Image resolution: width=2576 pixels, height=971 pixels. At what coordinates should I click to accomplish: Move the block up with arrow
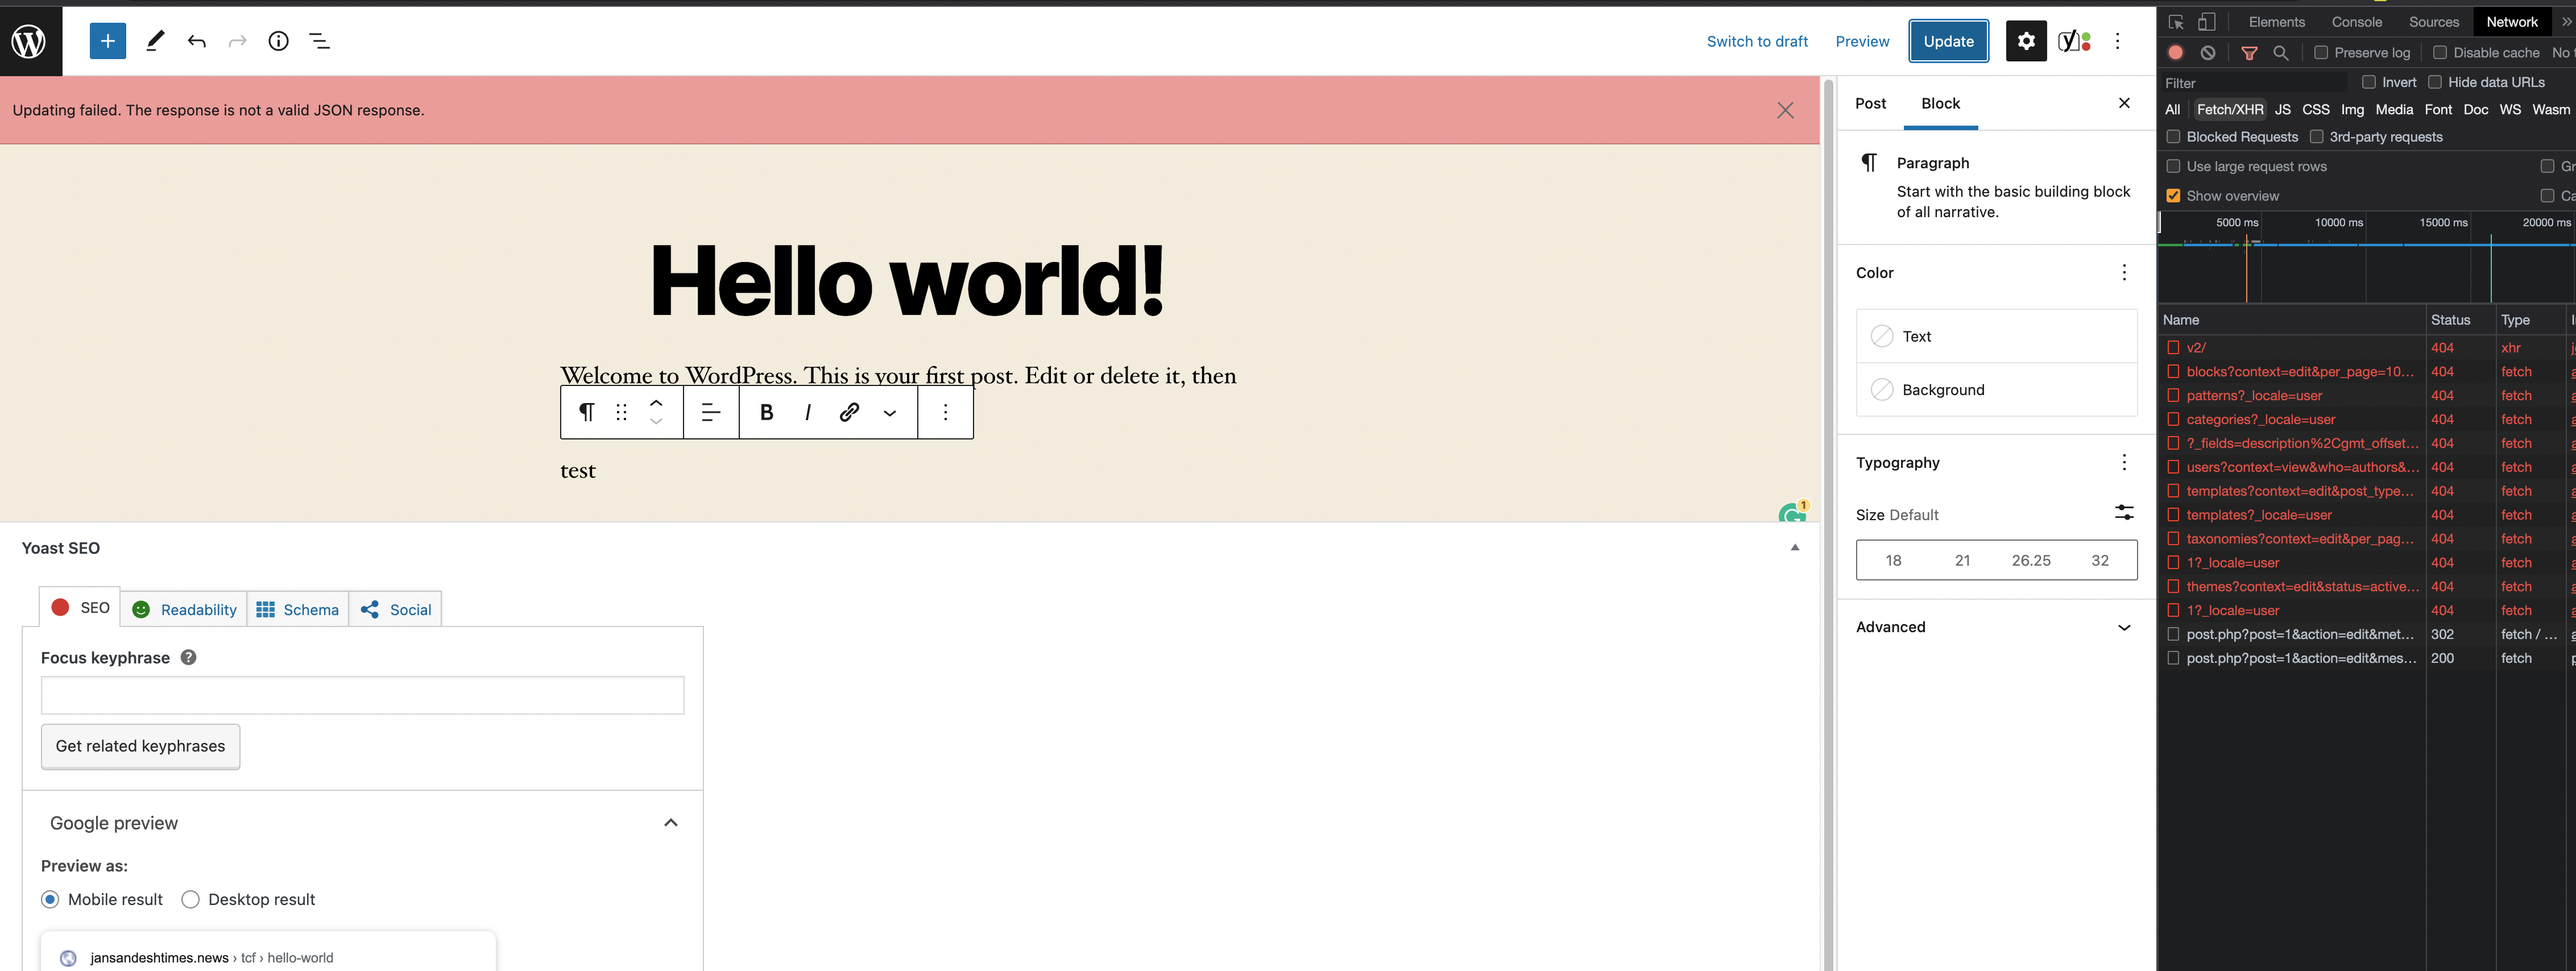[656, 402]
